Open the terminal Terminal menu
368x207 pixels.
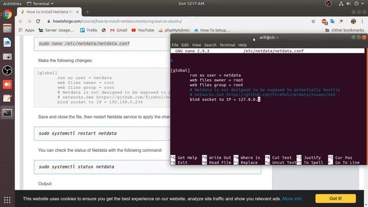pos(227,45)
